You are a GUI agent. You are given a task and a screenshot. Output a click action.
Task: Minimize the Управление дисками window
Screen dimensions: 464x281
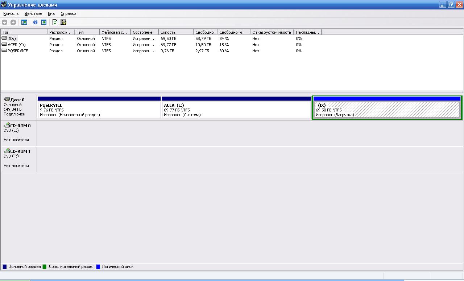(443, 5)
